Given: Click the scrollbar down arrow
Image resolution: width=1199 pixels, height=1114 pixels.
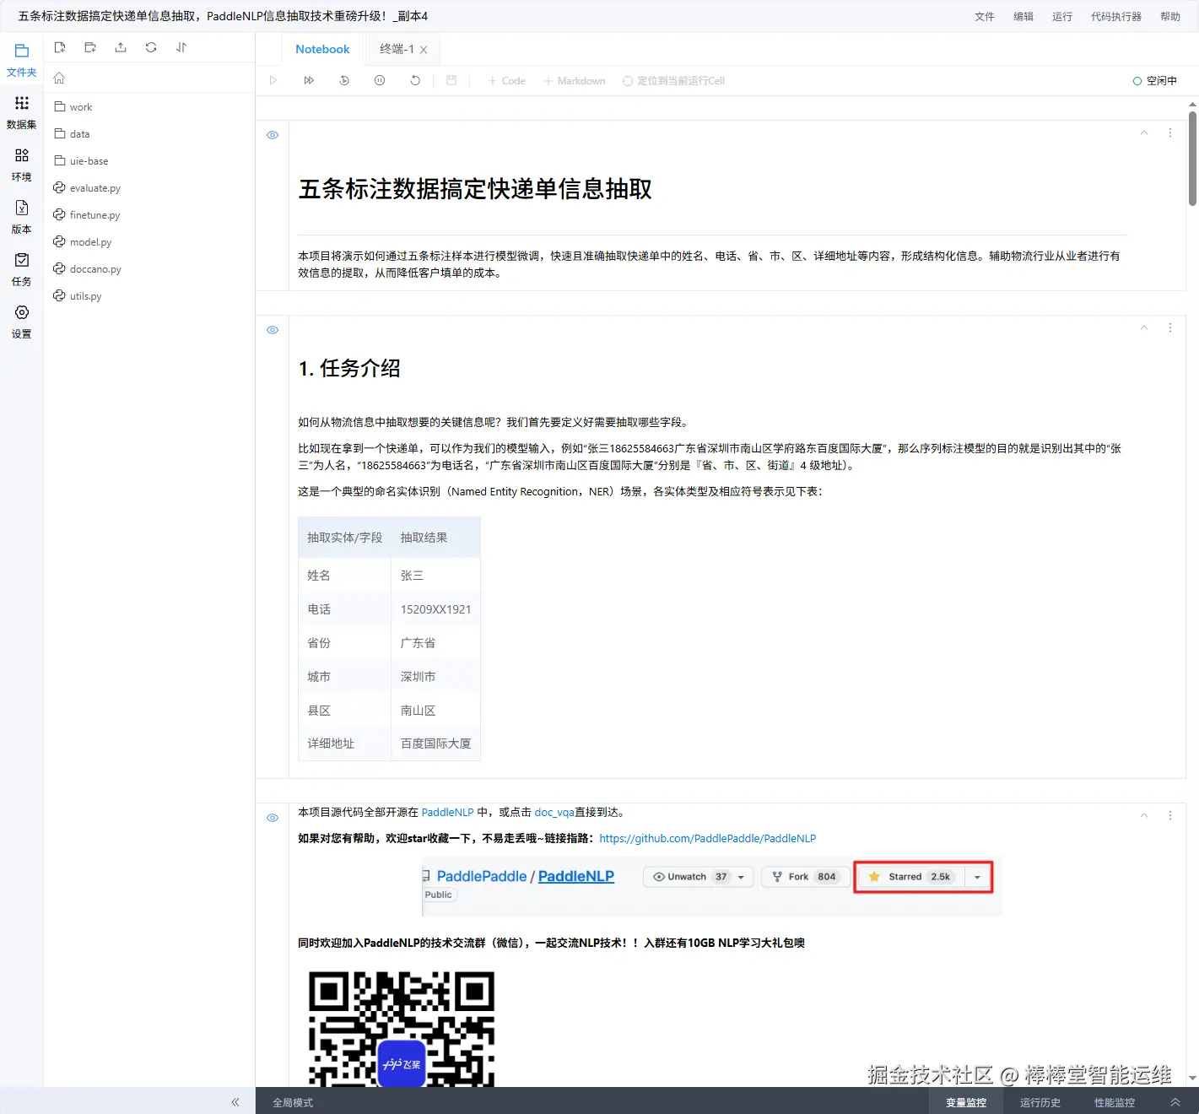Looking at the screenshot, I should (x=1192, y=1078).
